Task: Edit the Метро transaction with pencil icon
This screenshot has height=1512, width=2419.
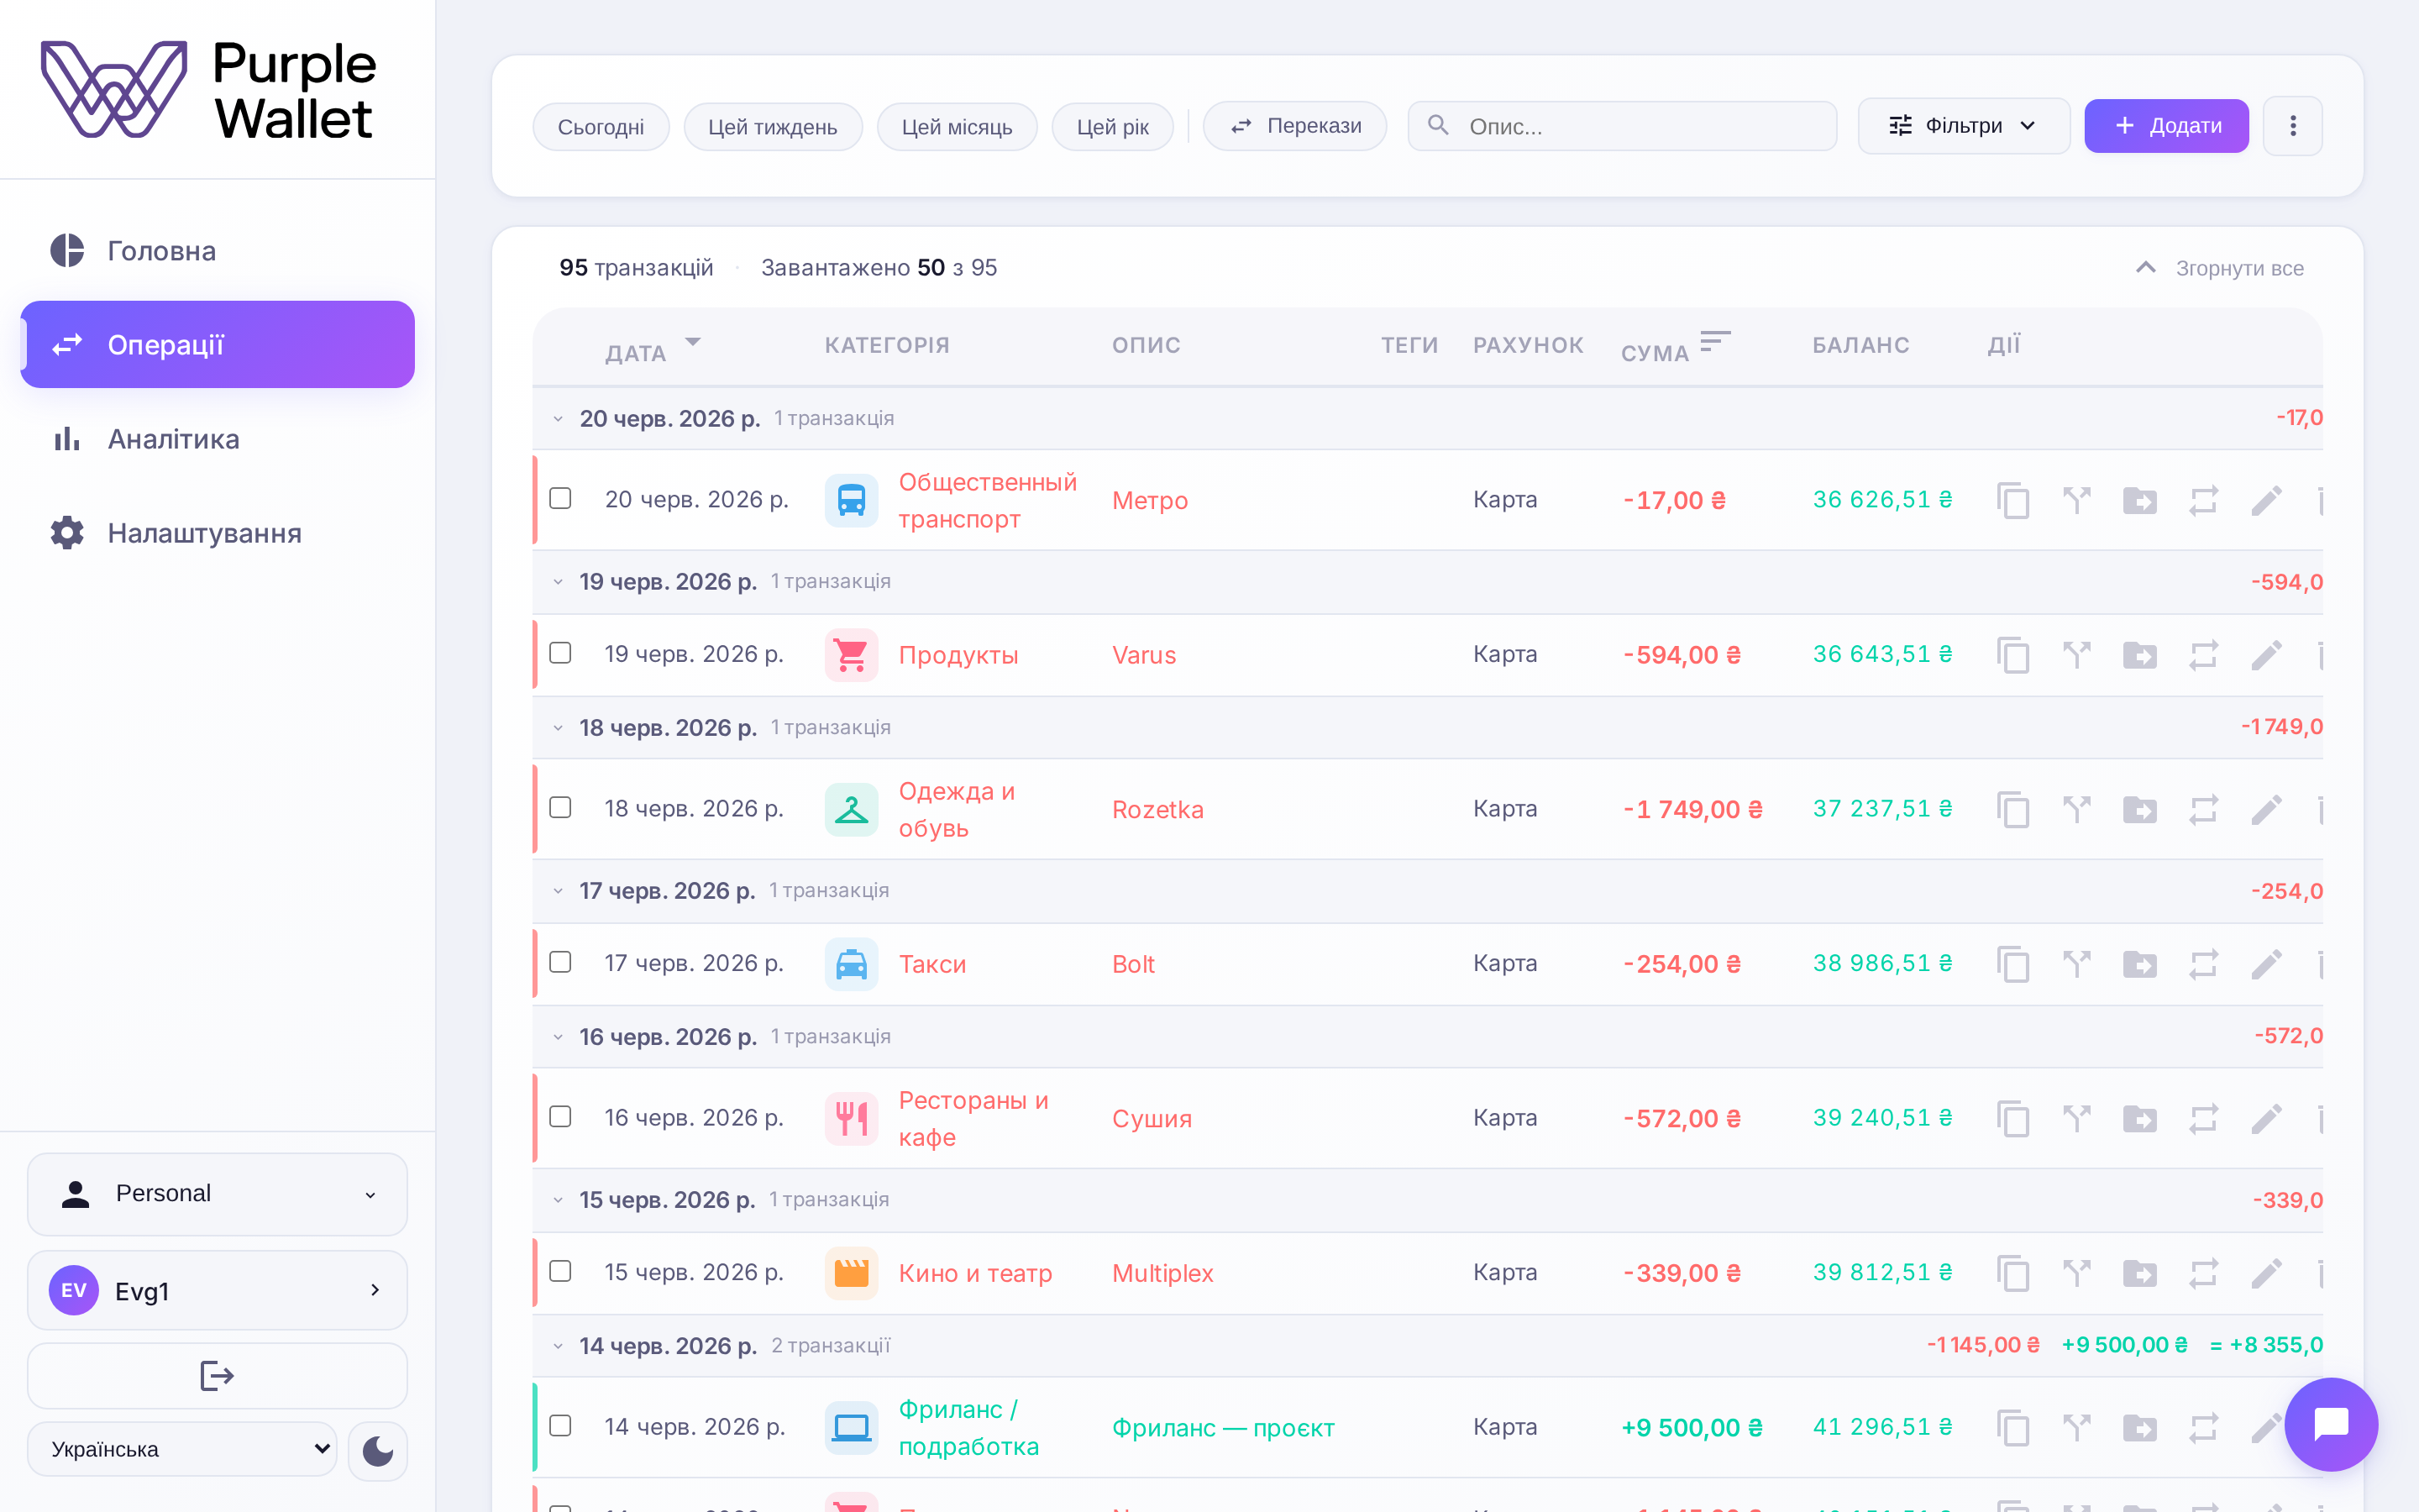Action: click(2266, 500)
